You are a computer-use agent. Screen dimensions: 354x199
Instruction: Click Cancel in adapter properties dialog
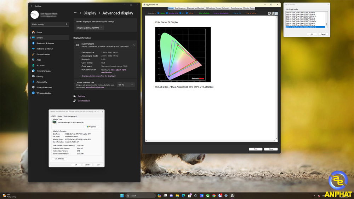point(87,165)
